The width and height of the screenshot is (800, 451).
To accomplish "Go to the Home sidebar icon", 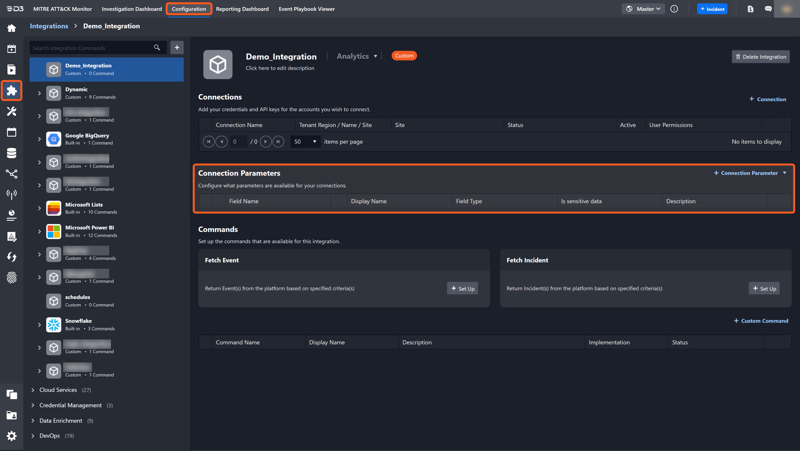I will tap(11, 28).
